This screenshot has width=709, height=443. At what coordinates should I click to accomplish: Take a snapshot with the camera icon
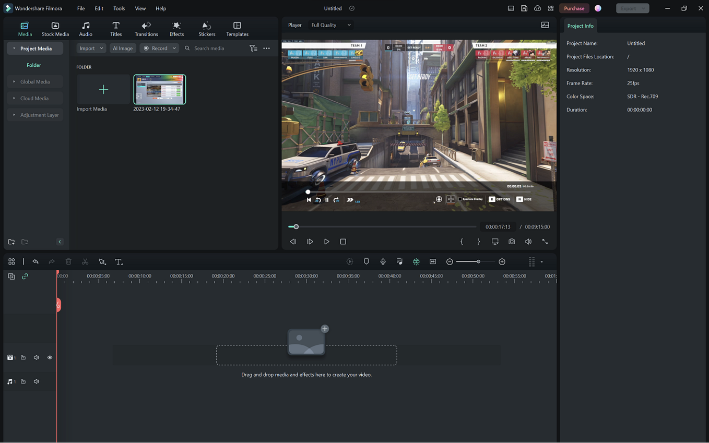click(511, 241)
